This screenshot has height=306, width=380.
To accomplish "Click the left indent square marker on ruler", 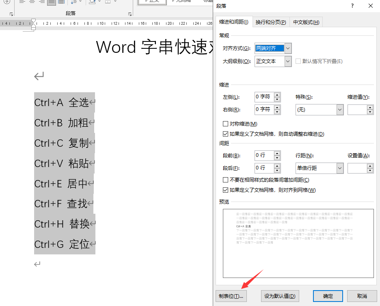I will (33, 28).
